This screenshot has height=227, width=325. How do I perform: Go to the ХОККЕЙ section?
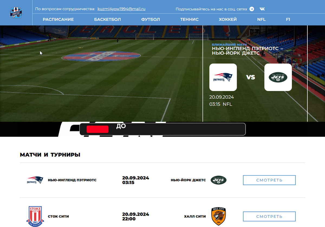(x=228, y=19)
